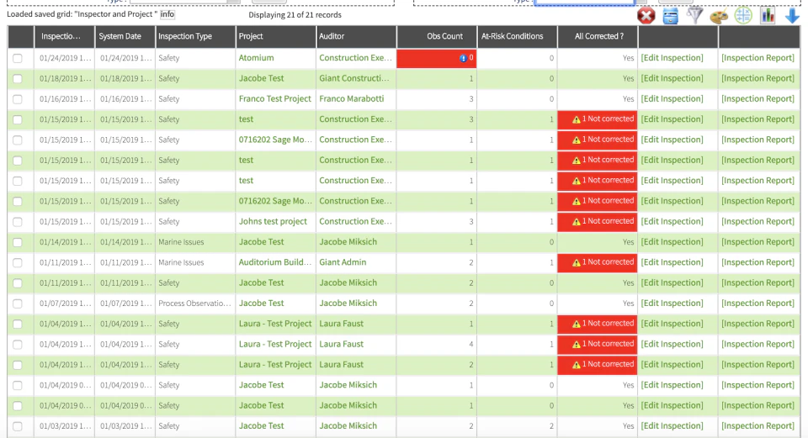Check the Auditorium Build row checkbox
Screen dimensions: 808x438
click(x=18, y=263)
